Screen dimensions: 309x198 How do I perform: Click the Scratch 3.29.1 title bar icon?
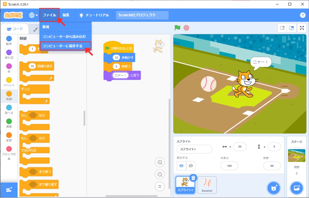pyautogui.click(x=5, y=4)
